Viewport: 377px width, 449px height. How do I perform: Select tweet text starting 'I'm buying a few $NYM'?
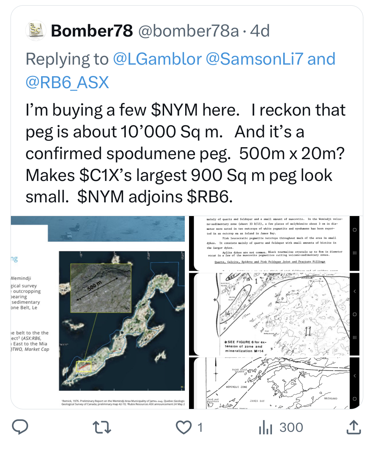pos(186,153)
